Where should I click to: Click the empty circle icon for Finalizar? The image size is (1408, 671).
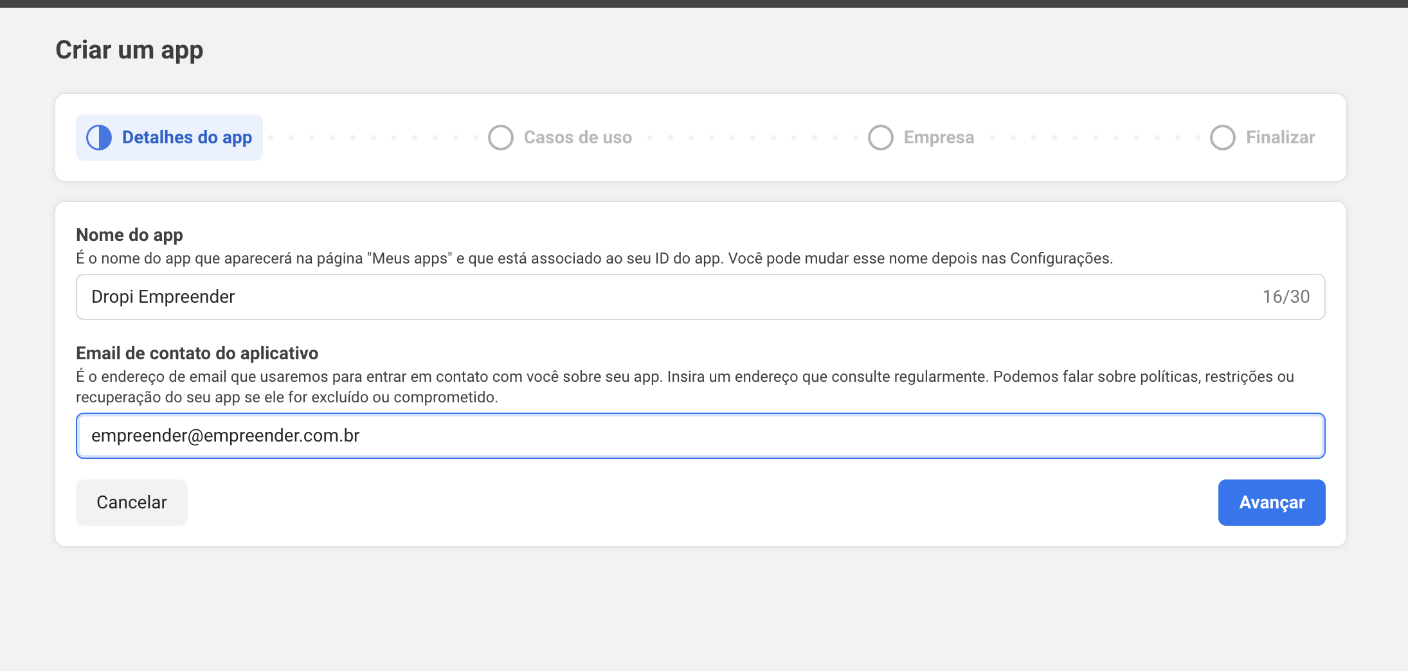[x=1222, y=138]
